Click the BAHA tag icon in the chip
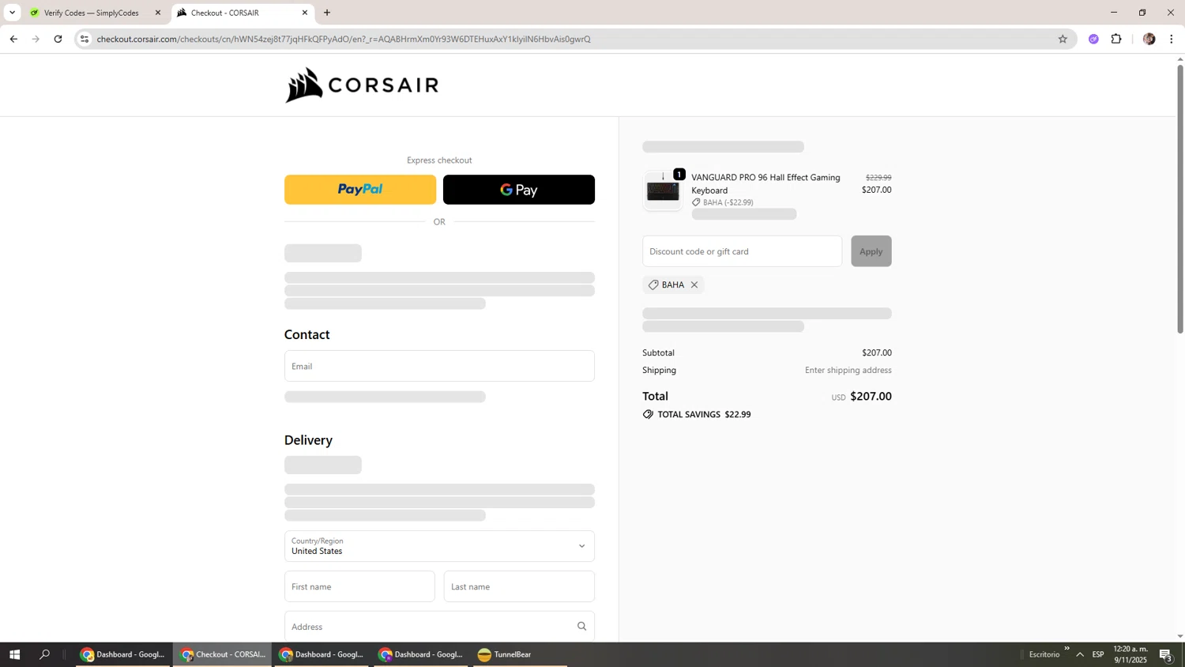Viewport: 1185px width, 667px height. (x=653, y=285)
